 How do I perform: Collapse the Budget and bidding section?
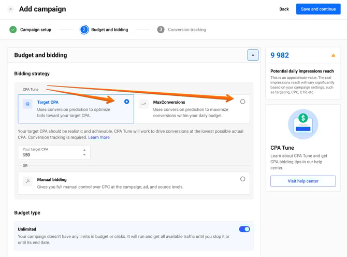(x=253, y=55)
